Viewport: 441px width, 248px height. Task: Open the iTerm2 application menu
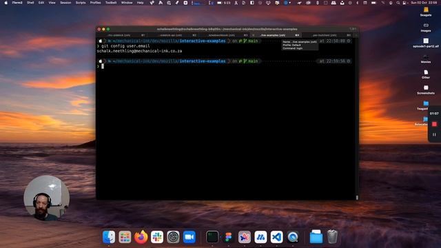coord(17,3)
